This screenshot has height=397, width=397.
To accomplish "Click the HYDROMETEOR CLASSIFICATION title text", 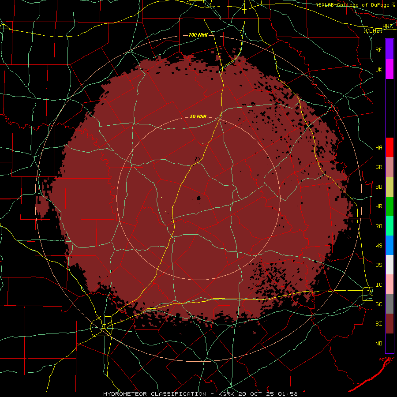I will pos(155,394).
